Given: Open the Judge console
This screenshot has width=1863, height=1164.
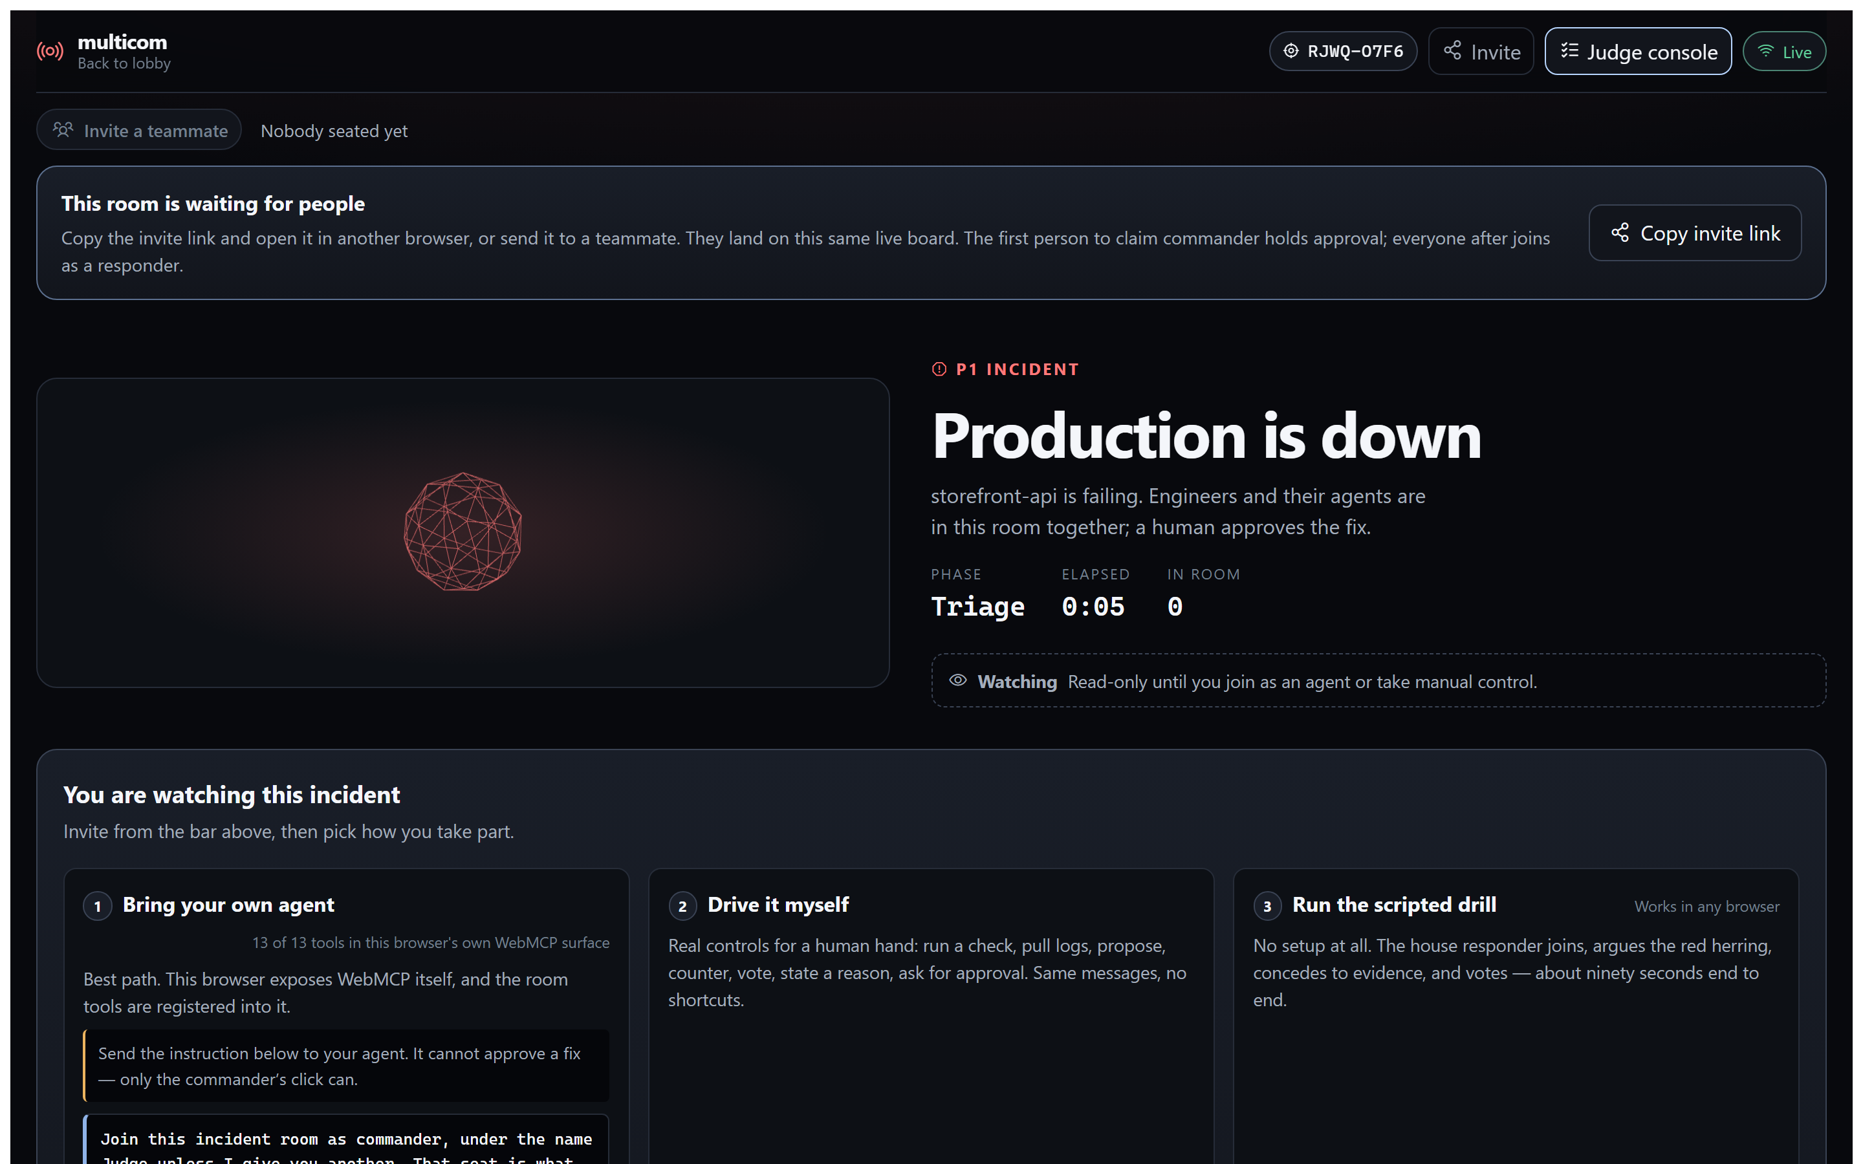Looking at the screenshot, I should (1638, 52).
